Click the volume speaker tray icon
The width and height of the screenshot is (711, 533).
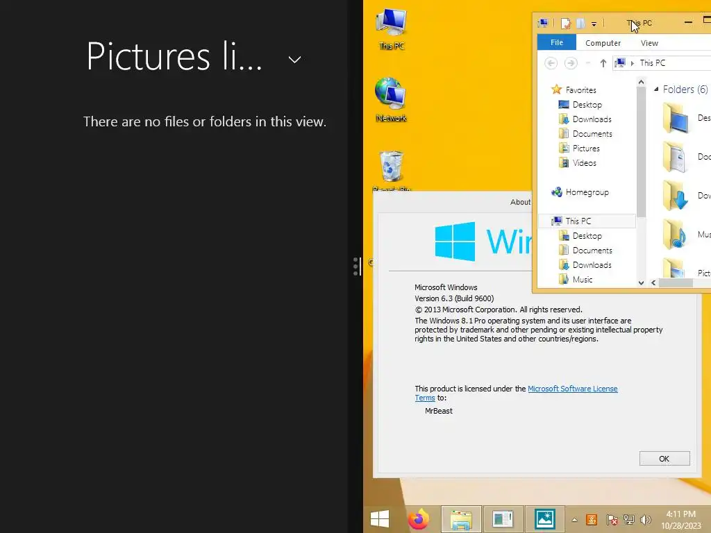645,519
